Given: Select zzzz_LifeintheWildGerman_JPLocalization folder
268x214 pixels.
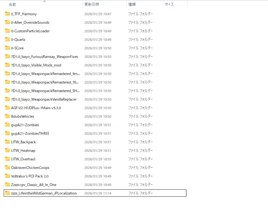Looking at the screenshot, I should pyautogui.click(x=43, y=193).
